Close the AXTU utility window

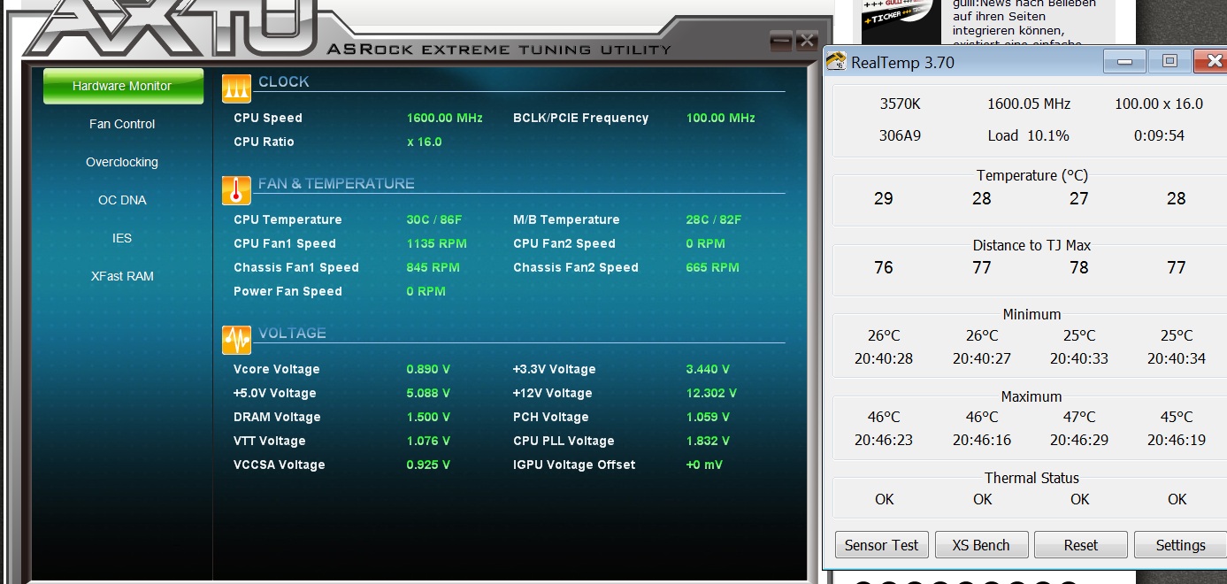[x=806, y=41]
